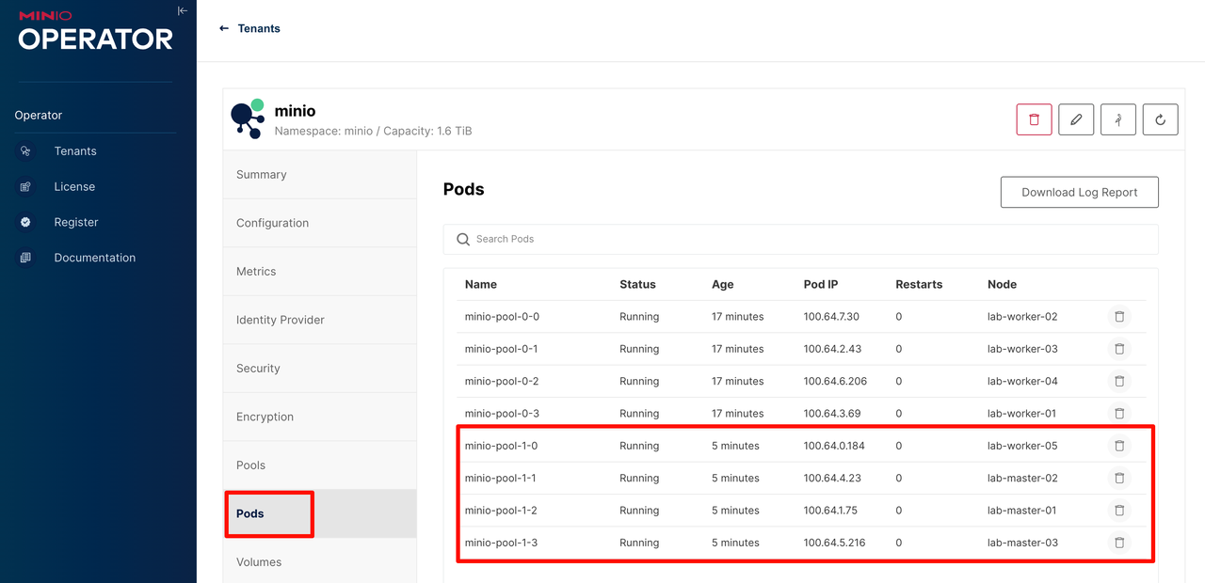Click the search magnifier icon in Pods
Screen dimensions: 1205x583
(x=463, y=240)
